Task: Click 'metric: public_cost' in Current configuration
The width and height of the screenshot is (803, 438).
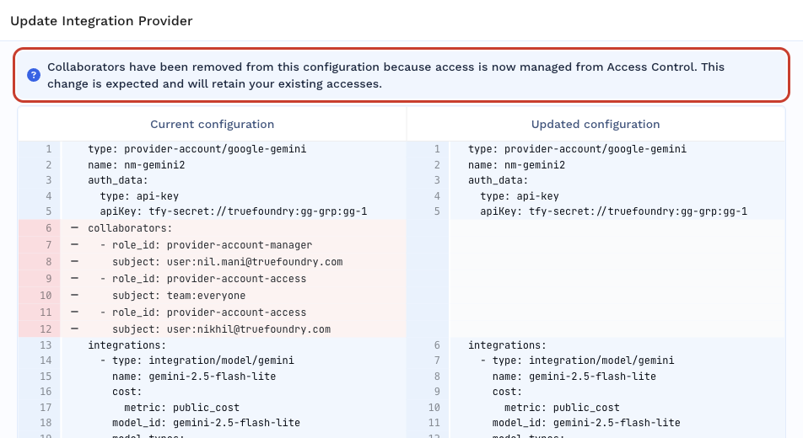Action: (182, 408)
